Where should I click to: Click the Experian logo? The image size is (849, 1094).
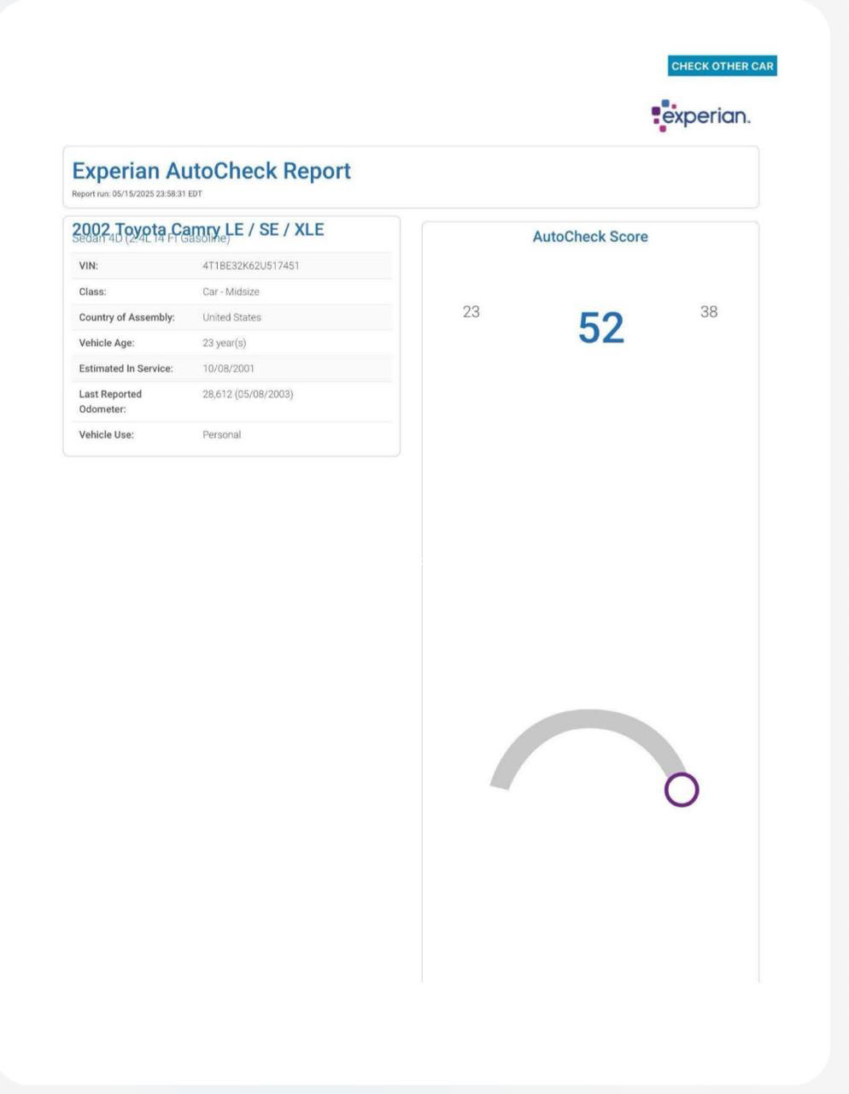(701, 115)
